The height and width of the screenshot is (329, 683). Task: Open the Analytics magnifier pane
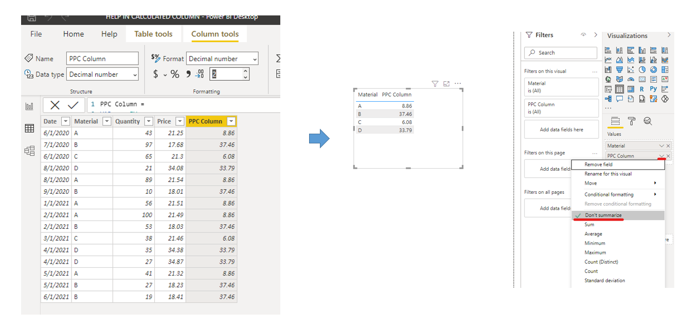tap(648, 121)
